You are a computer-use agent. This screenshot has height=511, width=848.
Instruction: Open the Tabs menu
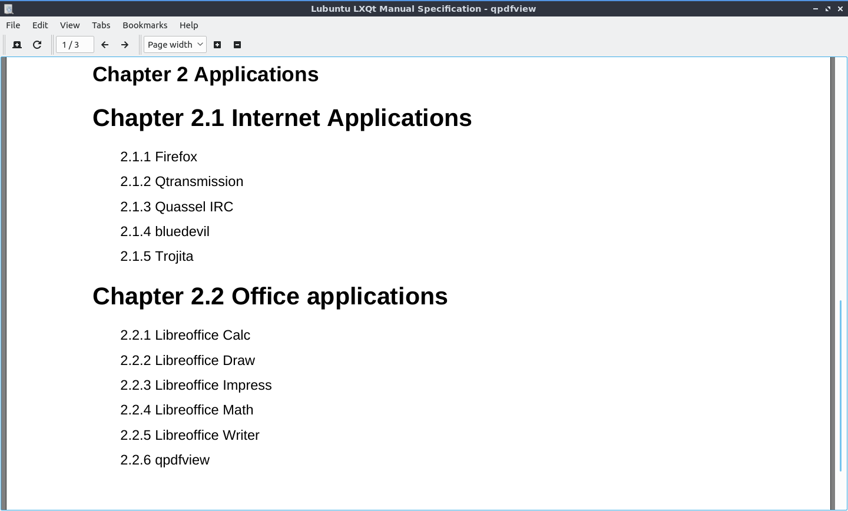tap(101, 25)
